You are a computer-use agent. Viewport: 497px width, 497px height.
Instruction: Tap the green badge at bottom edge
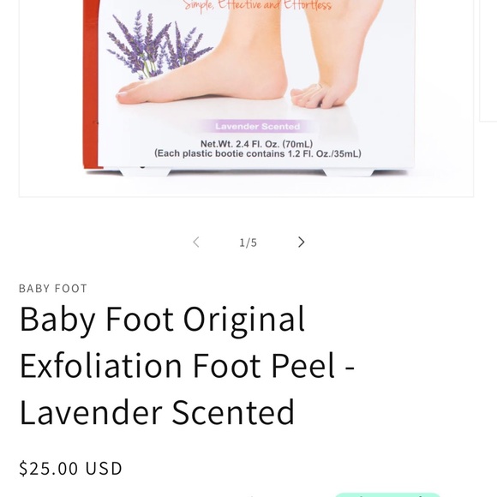click(387, 494)
